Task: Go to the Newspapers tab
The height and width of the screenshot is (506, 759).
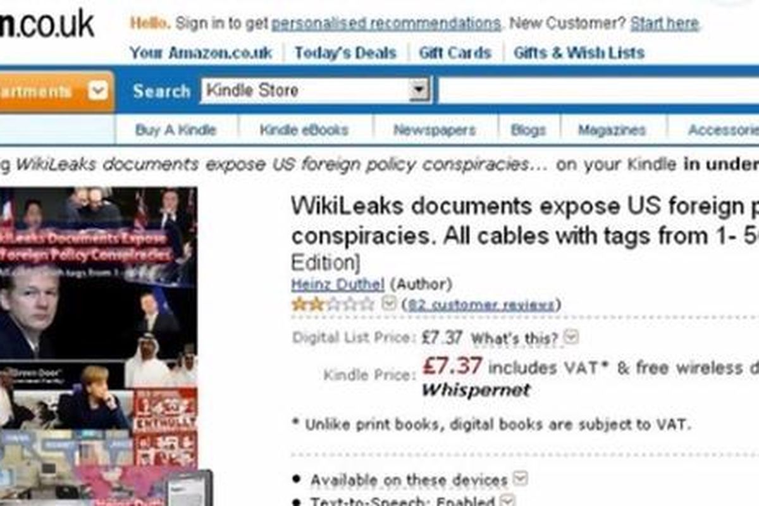Action: (435, 130)
